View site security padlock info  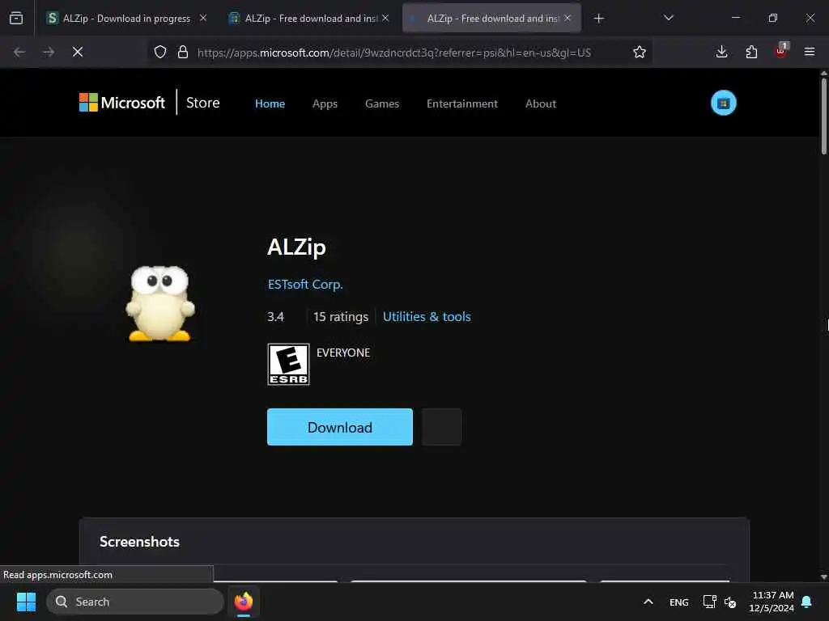coord(183,52)
